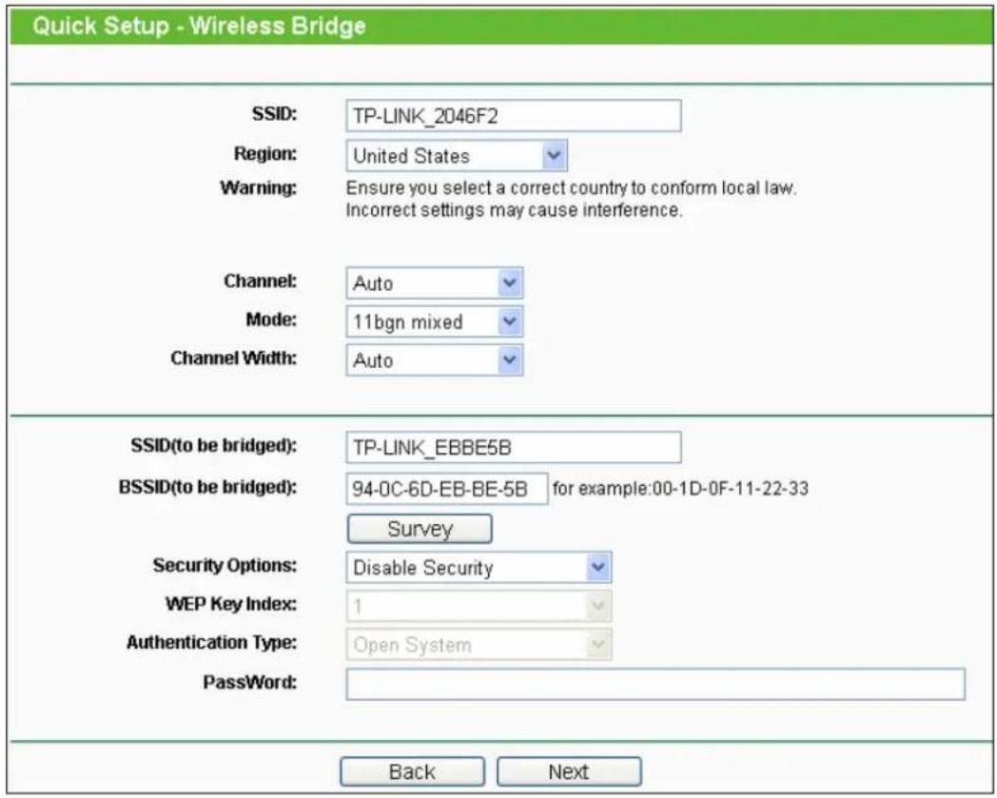Click the SSID(to be bridged) input field
The width and height of the screenshot is (997, 798).
[x=513, y=448]
